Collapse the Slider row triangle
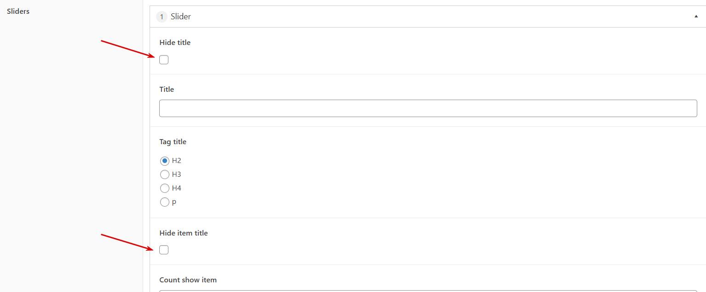706x292 pixels. pos(696,17)
